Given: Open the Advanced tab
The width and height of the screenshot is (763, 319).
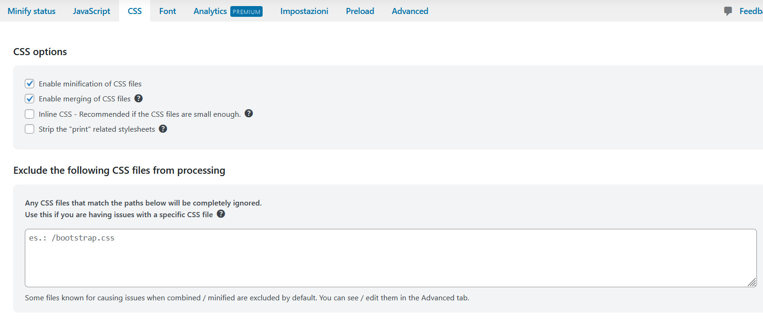Looking at the screenshot, I should point(410,11).
